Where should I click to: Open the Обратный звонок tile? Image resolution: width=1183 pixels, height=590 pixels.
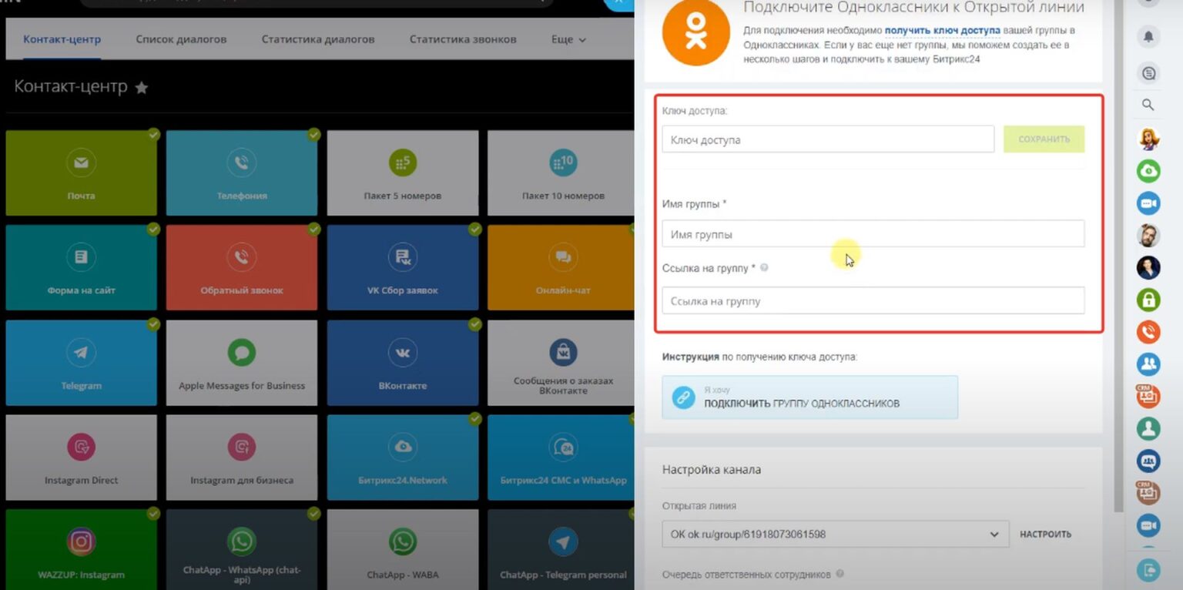click(x=242, y=267)
